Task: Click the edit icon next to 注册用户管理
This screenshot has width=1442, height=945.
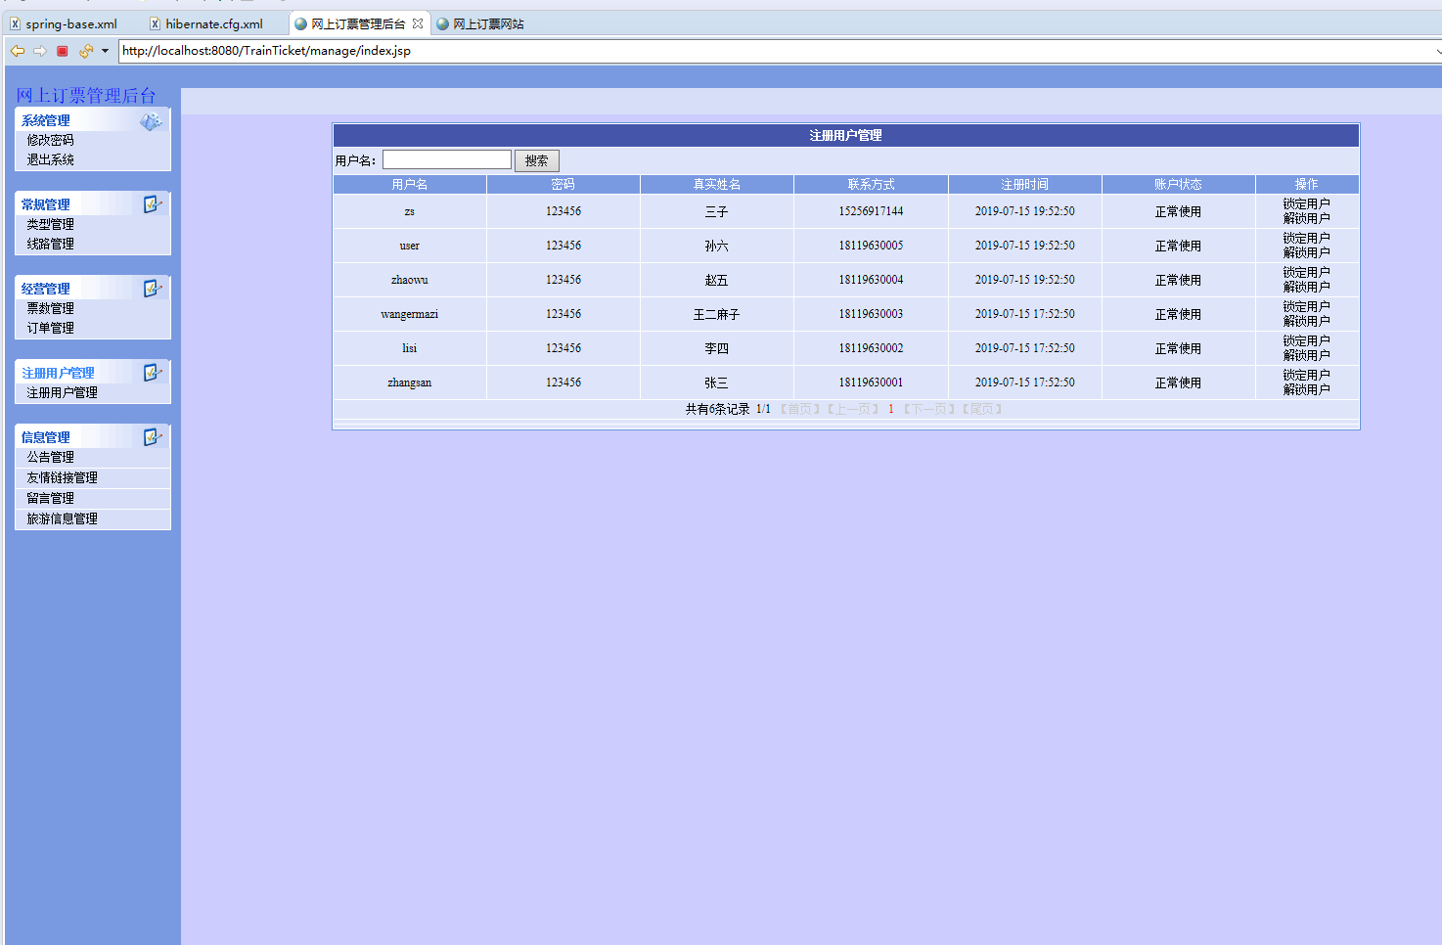Action: (152, 373)
